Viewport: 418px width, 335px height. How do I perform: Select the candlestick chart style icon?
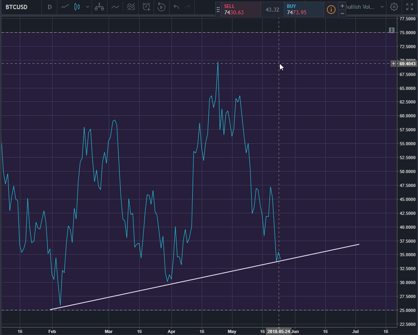[x=77, y=7]
